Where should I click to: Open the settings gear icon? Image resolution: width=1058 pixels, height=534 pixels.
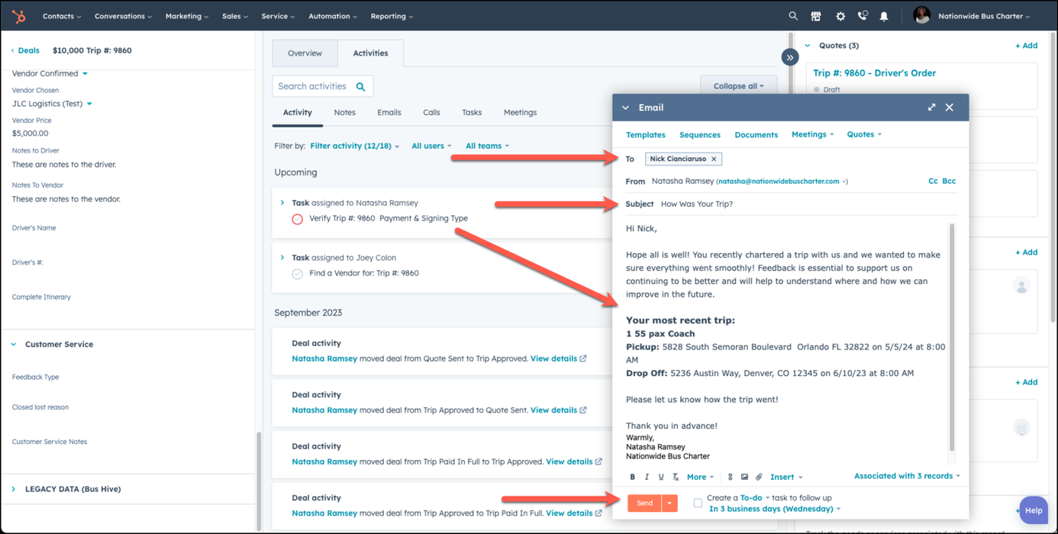[x=840, y=16]
